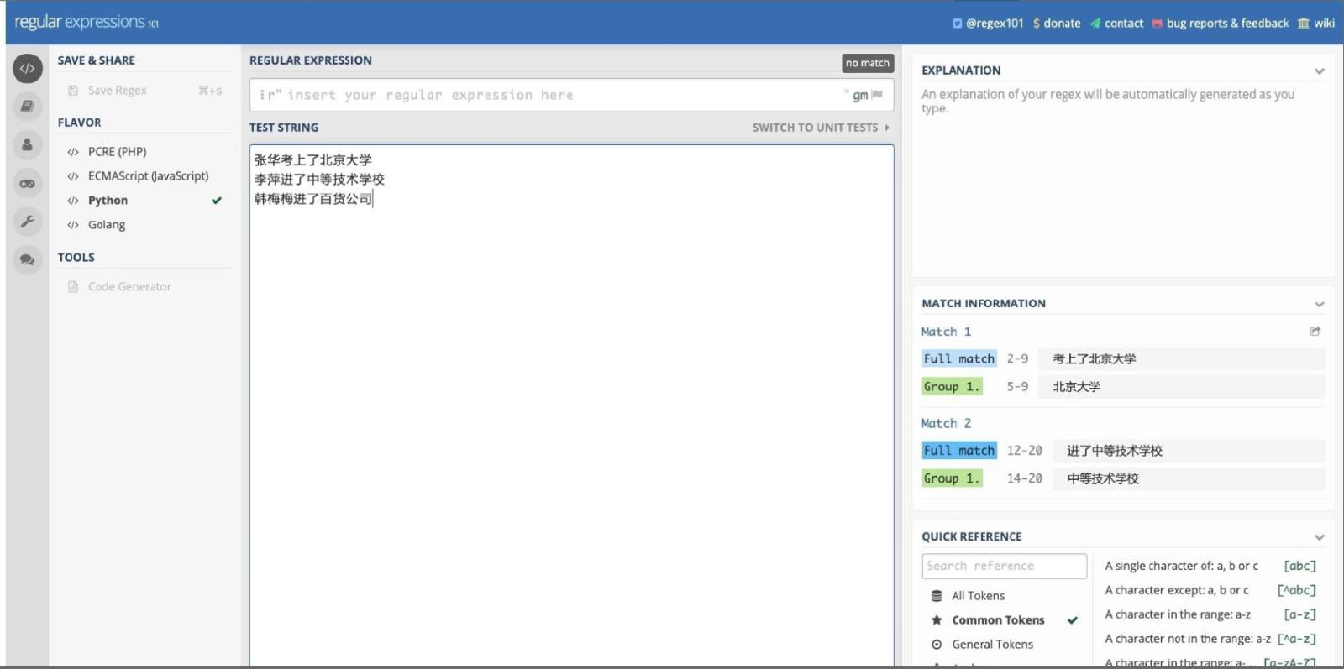The height and width of the screenshot is (669, 1344).
Task: Click the Search reference field
Action: pos(1005,567)
